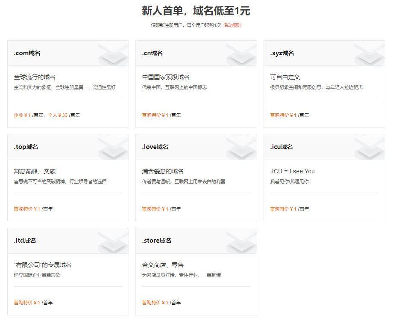Image resolution: width=393 pixels, height=321 pixels.
Task: Click the .icu域名 heading
Action: pos(282,147)
